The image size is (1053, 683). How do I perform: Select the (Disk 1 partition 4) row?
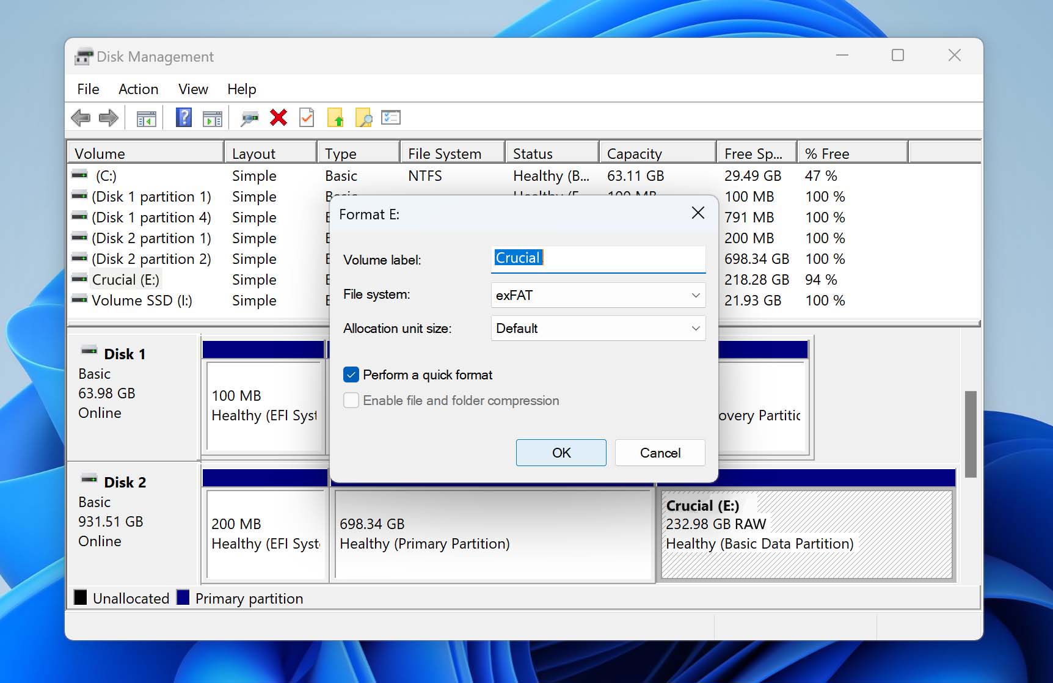coord(151,217)
